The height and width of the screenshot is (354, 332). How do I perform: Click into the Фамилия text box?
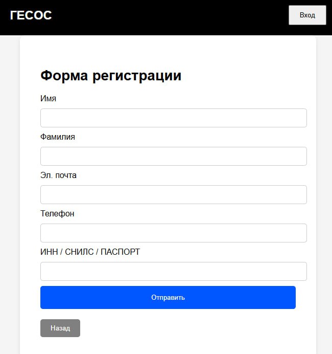click(173, 156)
